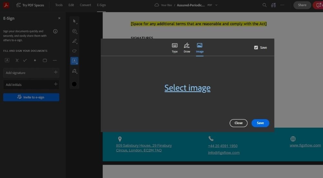Open the Convert menu
Screen dimensions: 323x178
tap(85, 5)
